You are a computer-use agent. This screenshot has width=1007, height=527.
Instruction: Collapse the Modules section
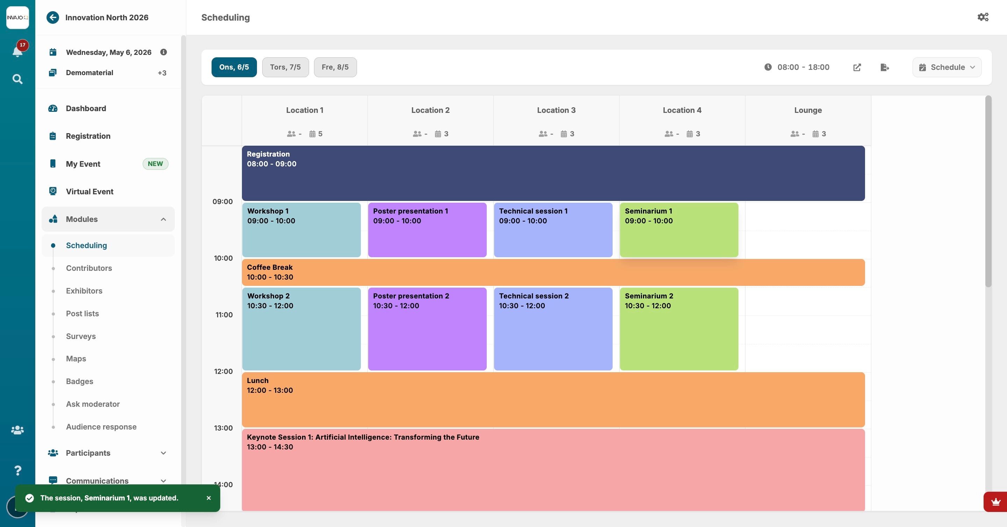point(163,219)
